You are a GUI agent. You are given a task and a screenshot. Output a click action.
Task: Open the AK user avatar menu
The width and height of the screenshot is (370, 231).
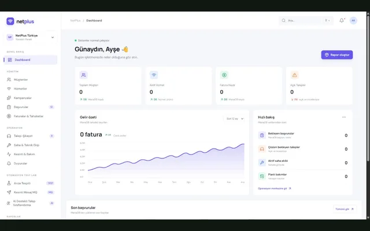tap(353, 21)
